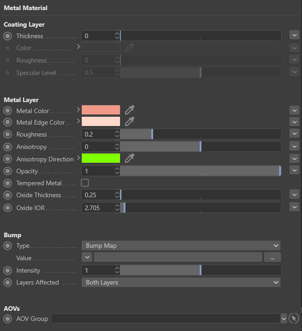Toggle the Anisotropy keyframe radio circle
The image size is (302, 331).
[x=7, y=147]
